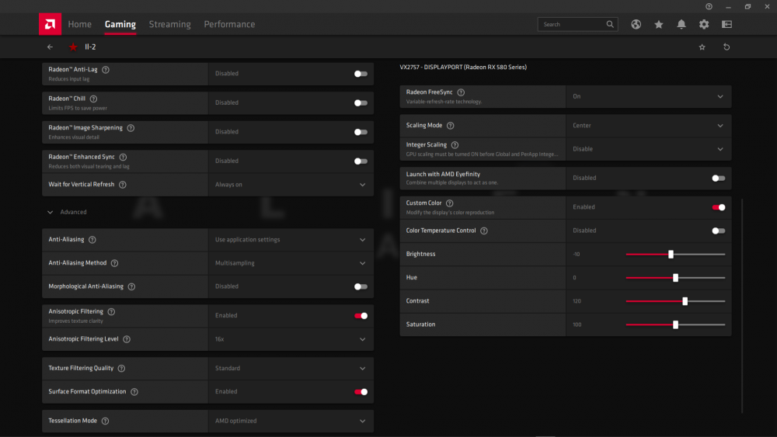Click the back arrow next to II-2

pos(51,47)
